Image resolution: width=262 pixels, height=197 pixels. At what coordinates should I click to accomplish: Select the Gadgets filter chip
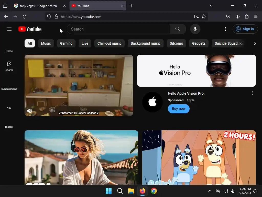[x=199, y=43]
